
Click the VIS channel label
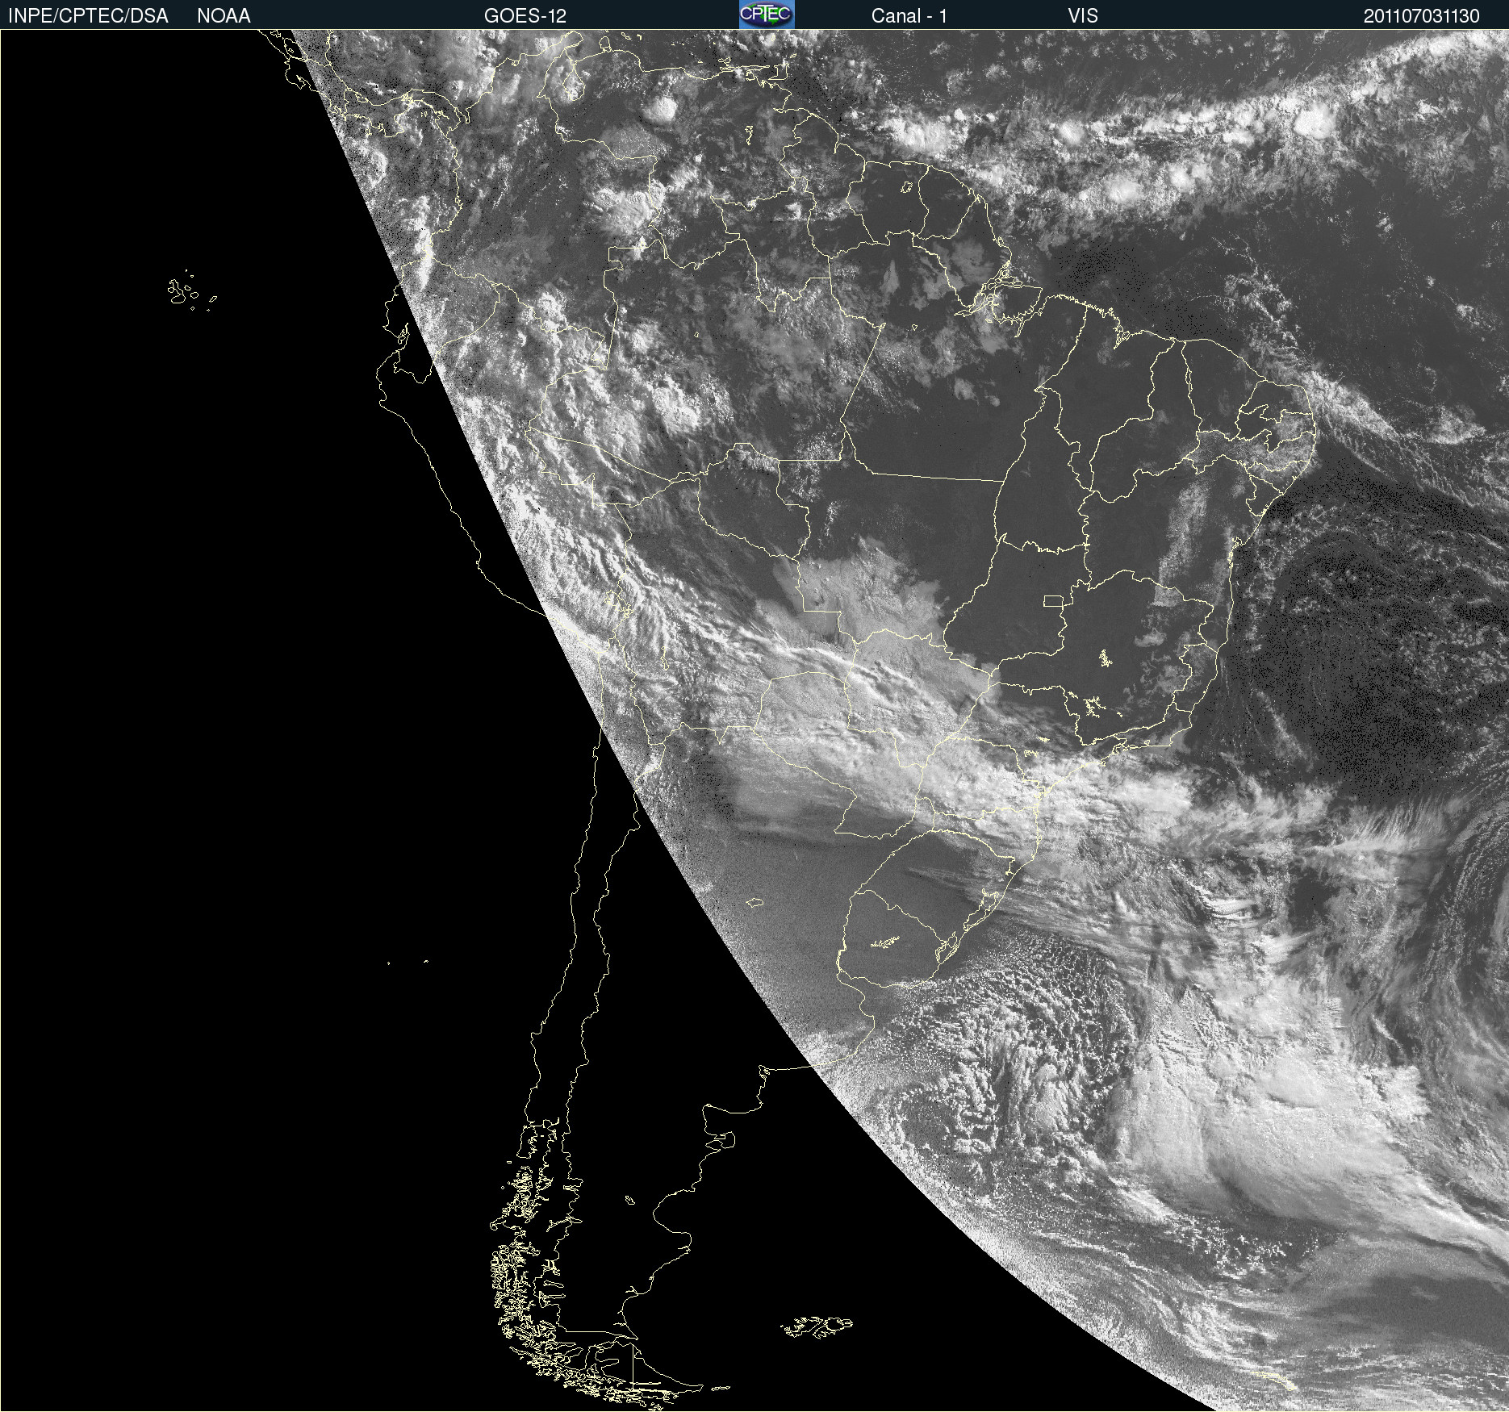tap(1083, 16)
